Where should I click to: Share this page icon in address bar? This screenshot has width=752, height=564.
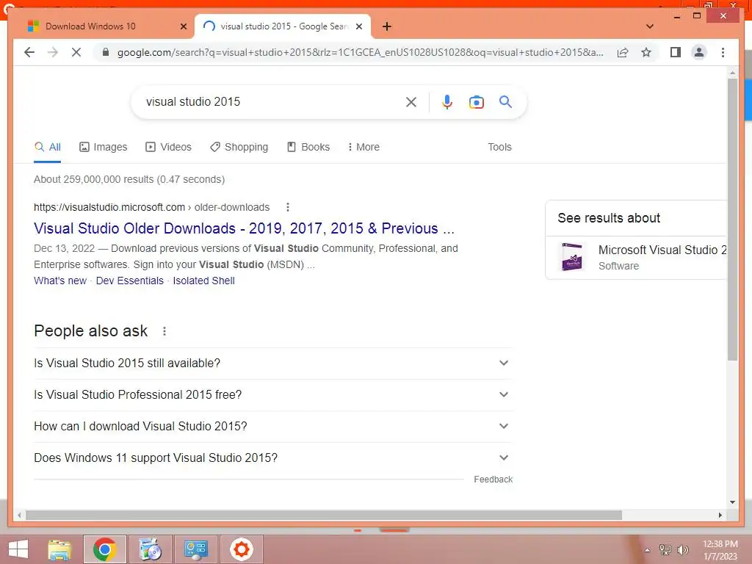pyautogui.click(x=623, y=52)
